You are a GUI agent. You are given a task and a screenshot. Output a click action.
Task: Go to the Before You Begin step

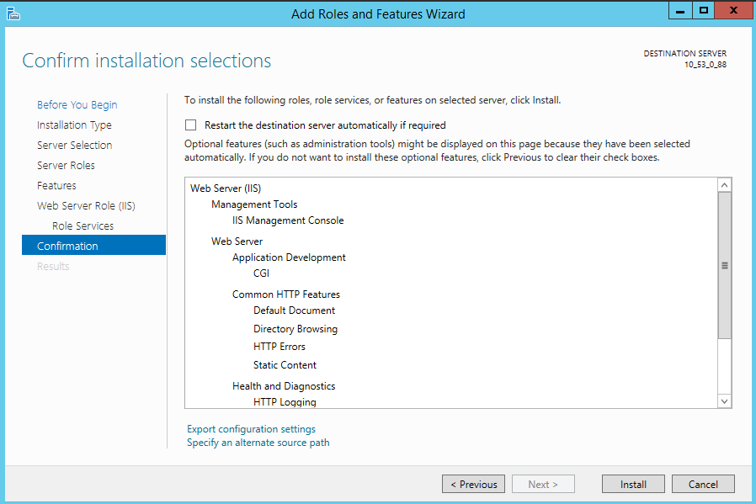[77, 105]
